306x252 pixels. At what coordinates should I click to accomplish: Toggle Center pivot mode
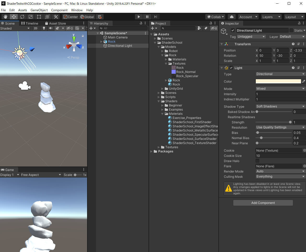pos(70,17)
